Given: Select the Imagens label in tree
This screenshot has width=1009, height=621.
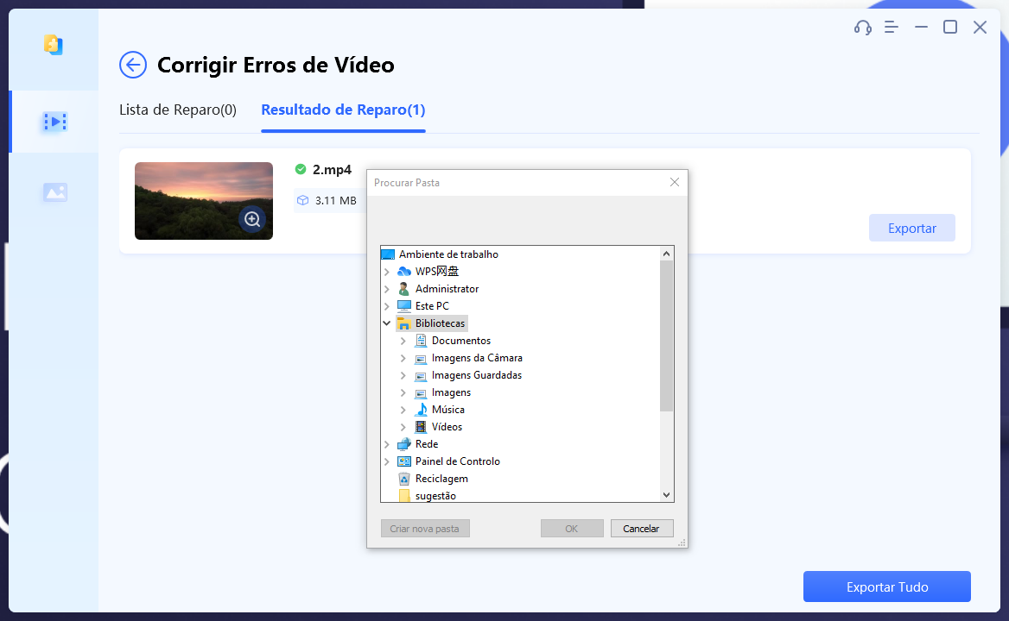Looking at the screenshot, I should (x=451, y=392).
